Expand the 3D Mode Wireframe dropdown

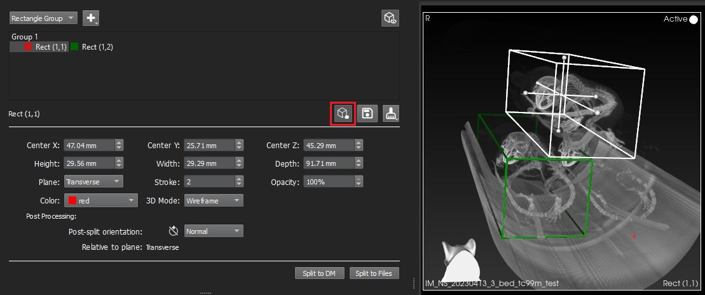coord(214,201)
